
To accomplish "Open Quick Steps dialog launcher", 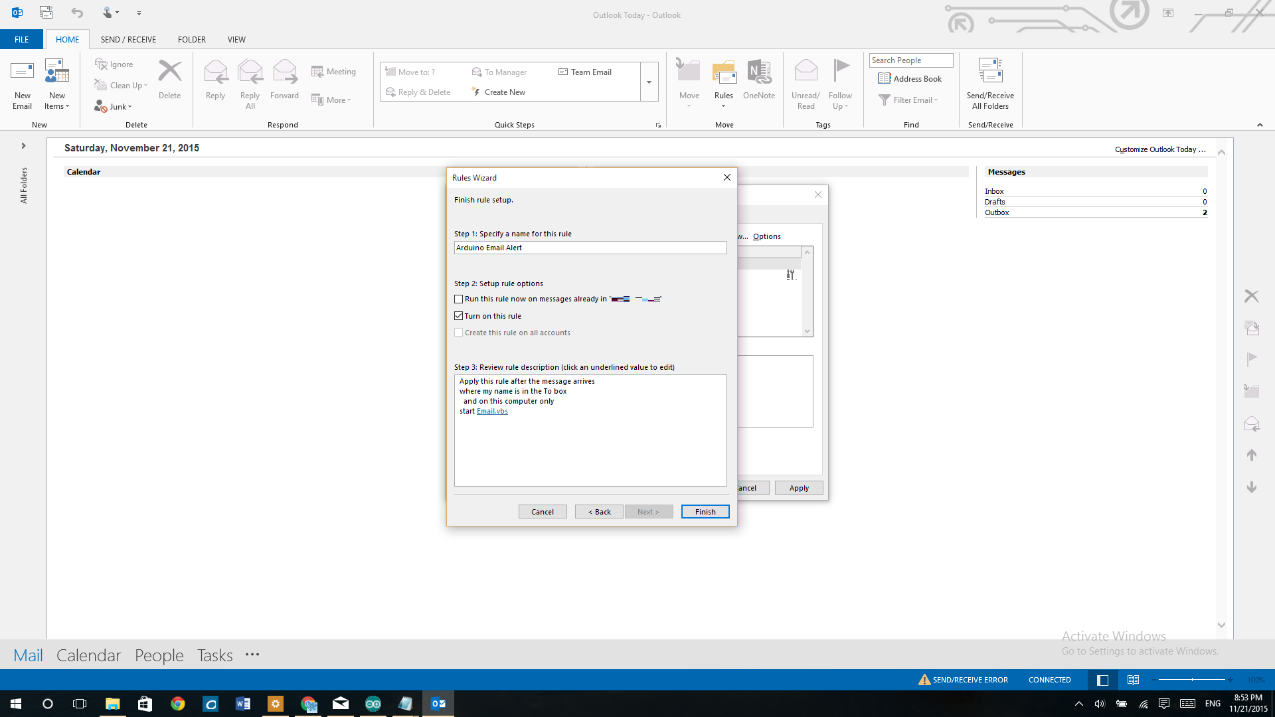I will [658, 125].
